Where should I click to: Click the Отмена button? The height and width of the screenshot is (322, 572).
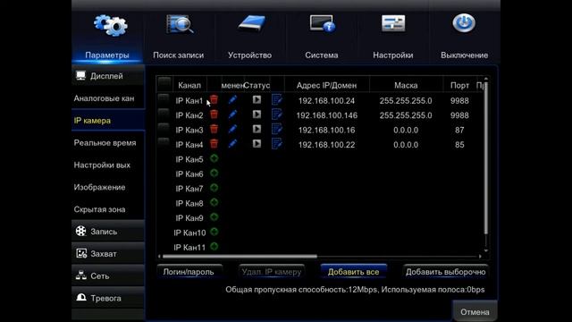click(475, 312)
